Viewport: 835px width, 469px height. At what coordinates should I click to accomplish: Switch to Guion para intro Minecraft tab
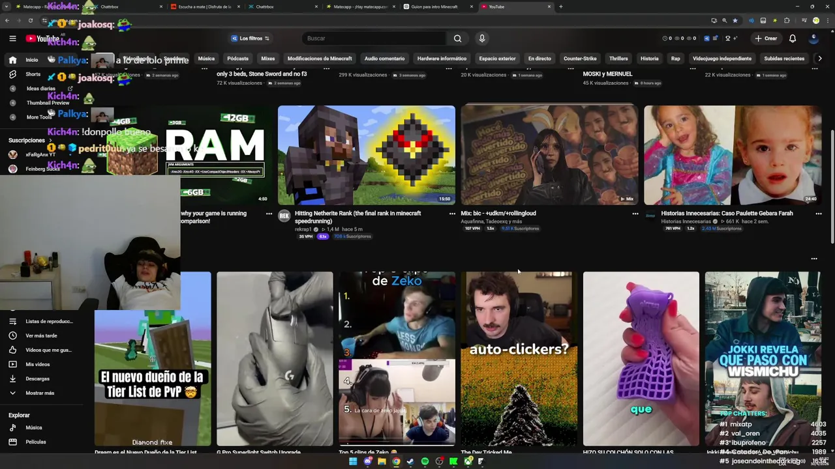(438, 7)
